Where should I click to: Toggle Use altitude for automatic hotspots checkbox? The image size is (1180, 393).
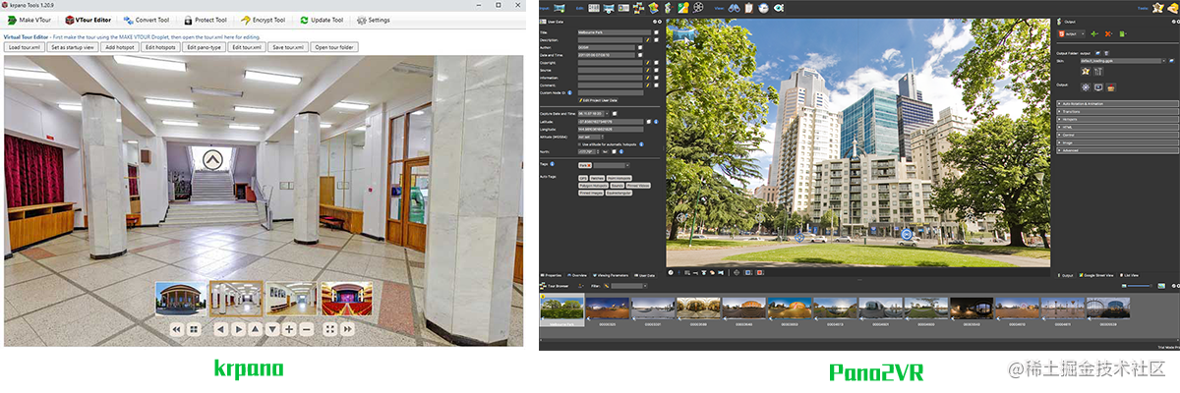click(580, 144)
